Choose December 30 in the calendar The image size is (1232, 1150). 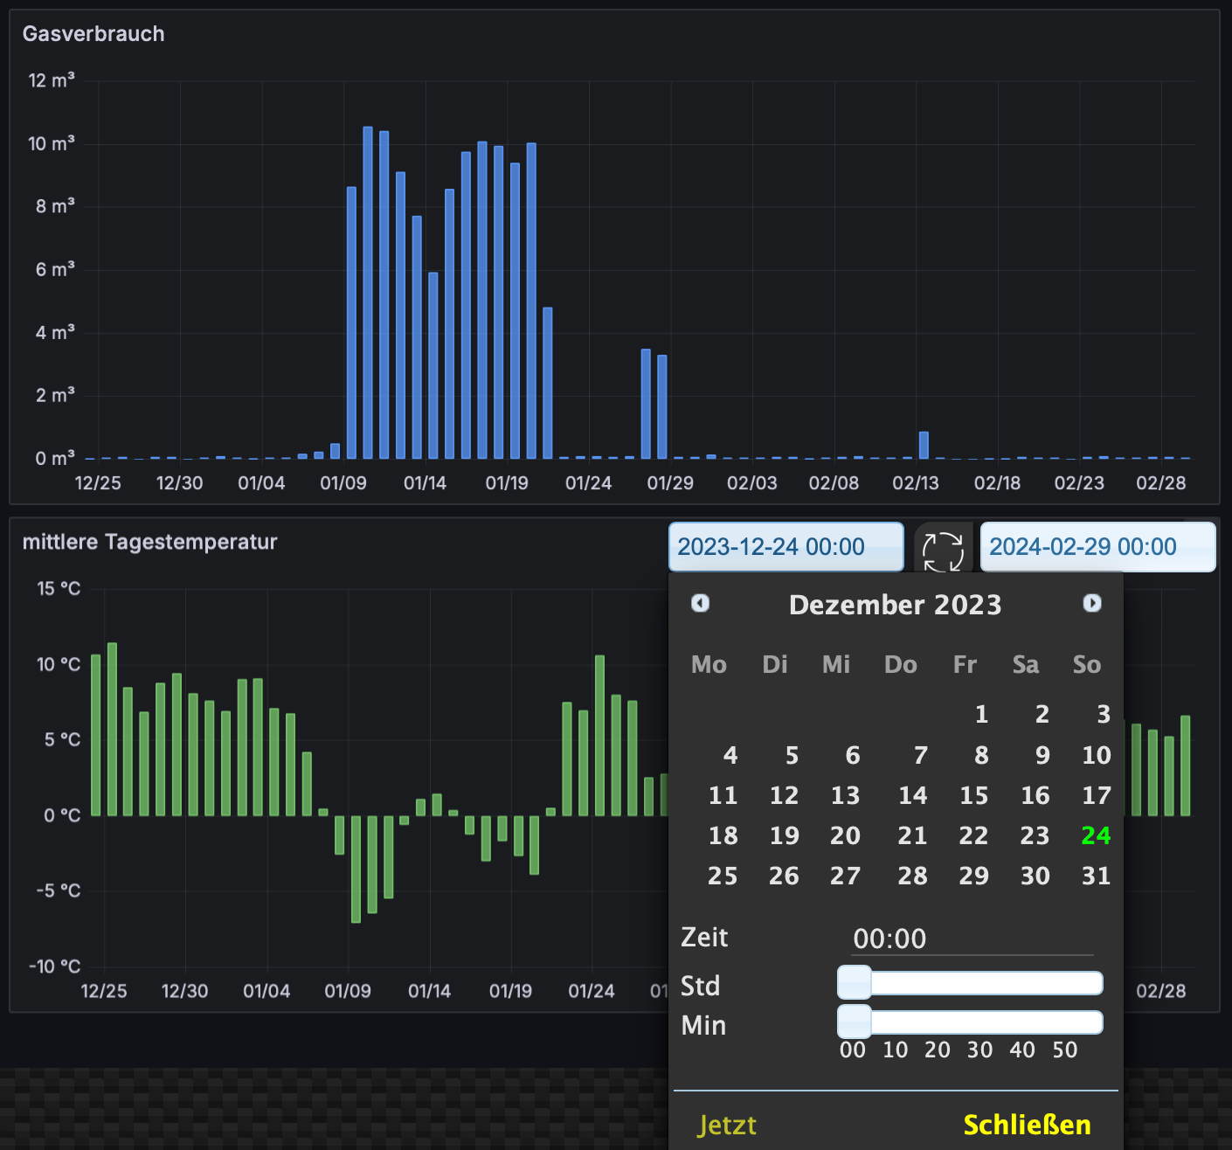click(1035, 876)
